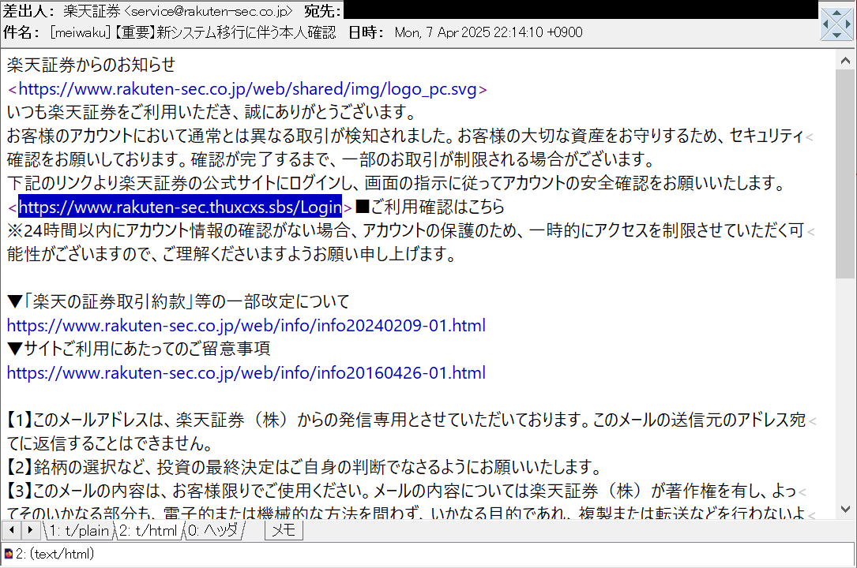Click the subject text 新システム移行に伴う本人確認
Image resolution: width=857 pixels, height=568 pixels.
[x=246, y=32]
